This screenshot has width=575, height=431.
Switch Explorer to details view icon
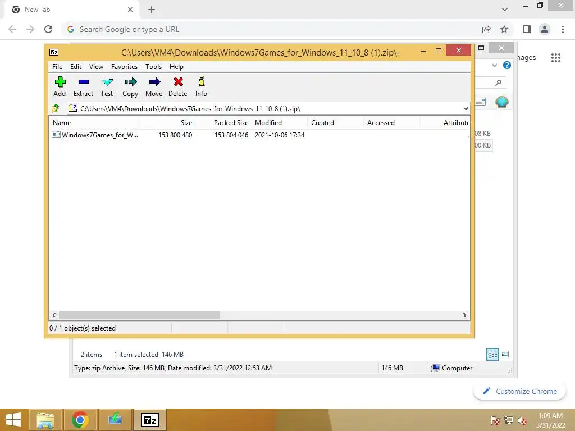point(492,354)
